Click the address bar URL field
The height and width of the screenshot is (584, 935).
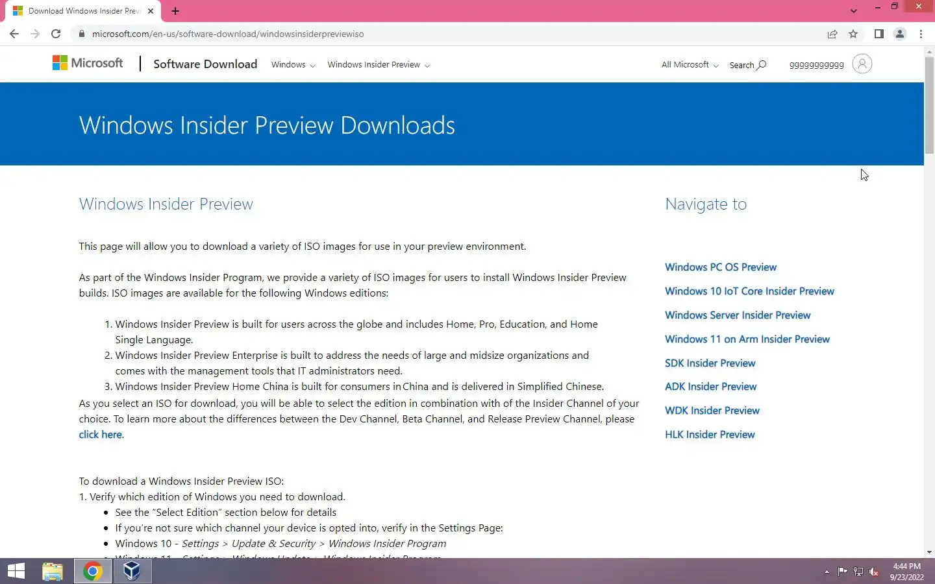(448, 34)
